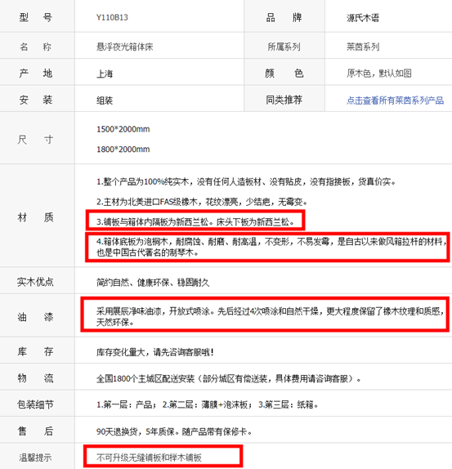Click the 物流 row label
The height and width of the screenshot is (469, 452).
pos(36,378)
